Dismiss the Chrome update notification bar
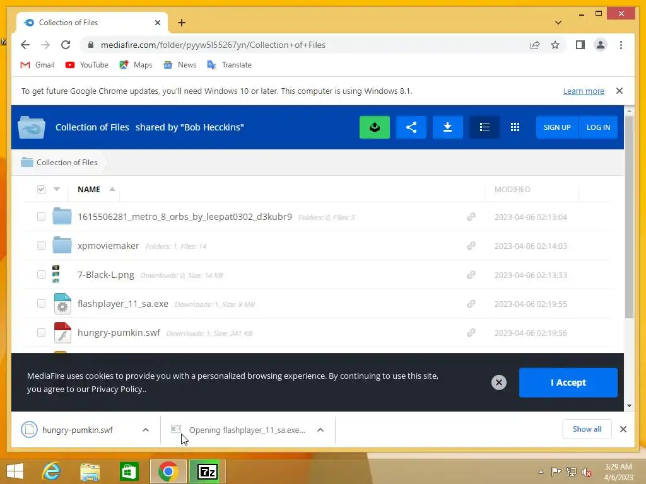Viewport: 646px width, 484px height. click(620, 91)
